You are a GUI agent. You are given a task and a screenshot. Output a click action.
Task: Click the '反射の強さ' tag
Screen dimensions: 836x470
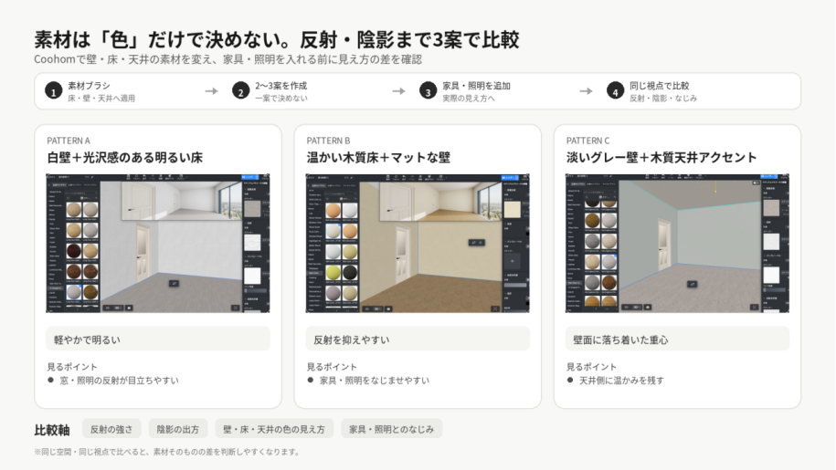coord(111,429)
